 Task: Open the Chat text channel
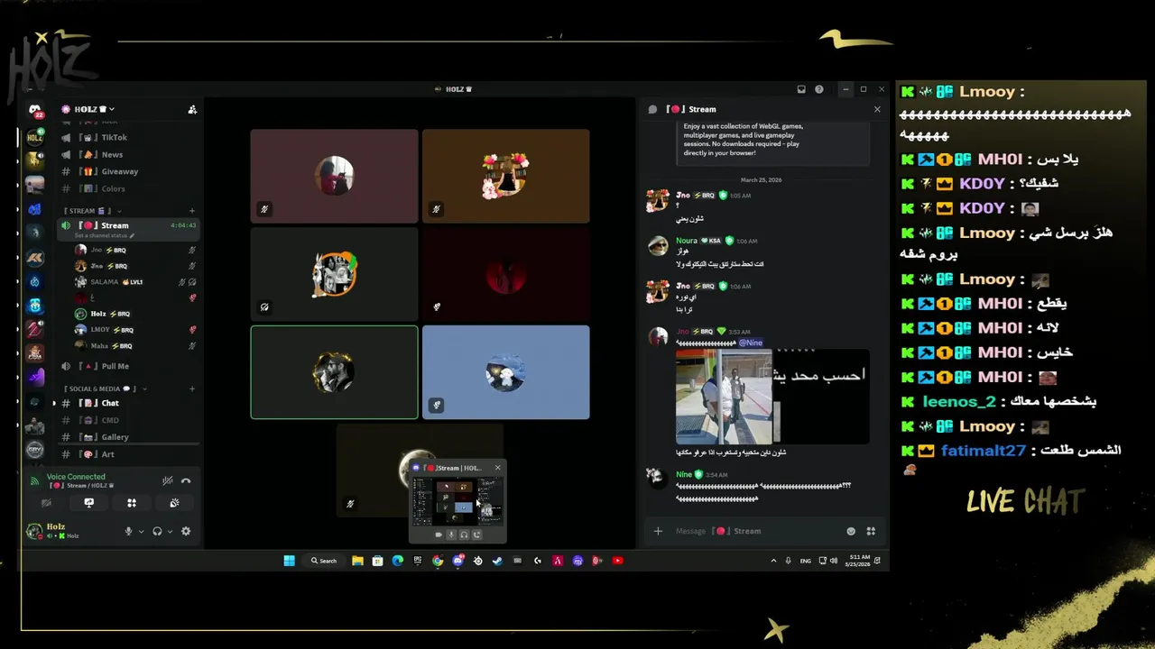tap(128, 403)
